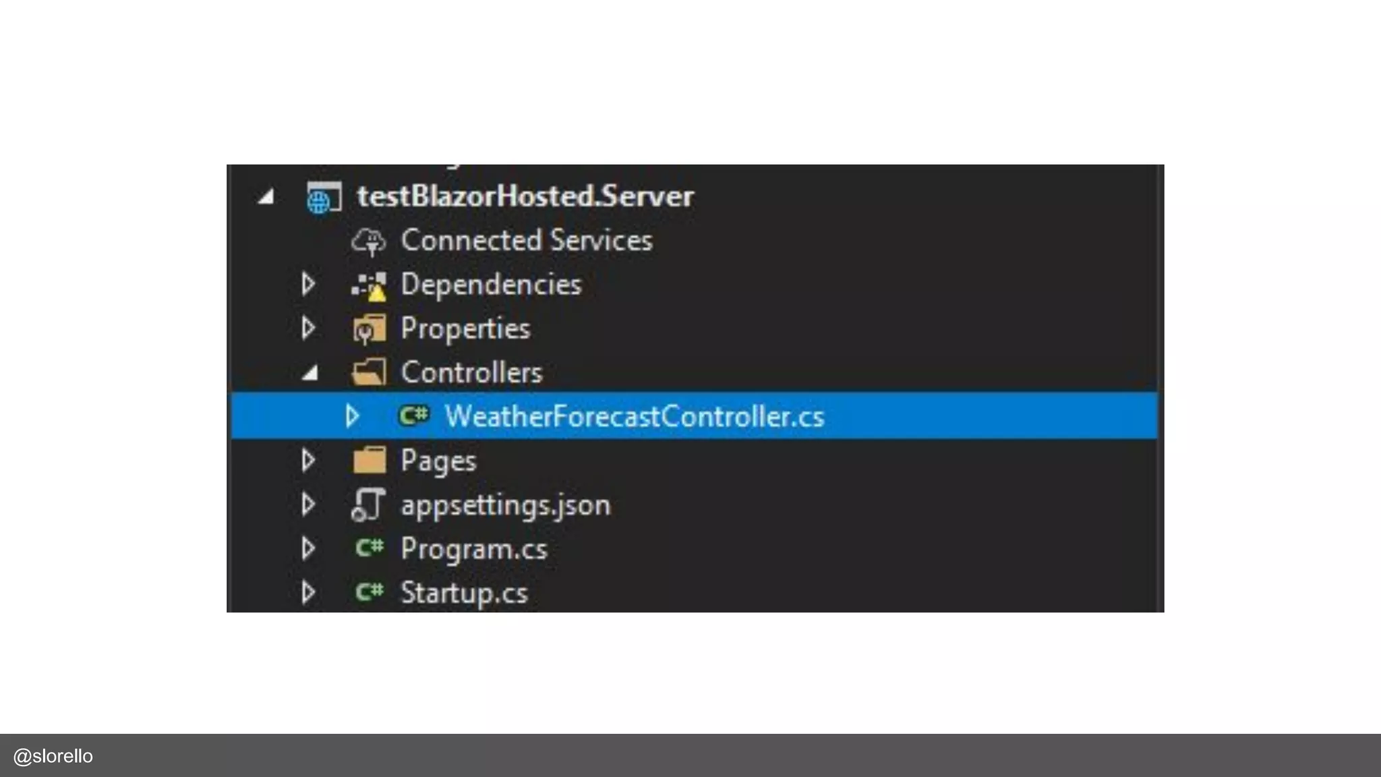Collapse the testBlazorHosted.Server project node
The image size is (1381, 777).
click(x=266, y=197)
